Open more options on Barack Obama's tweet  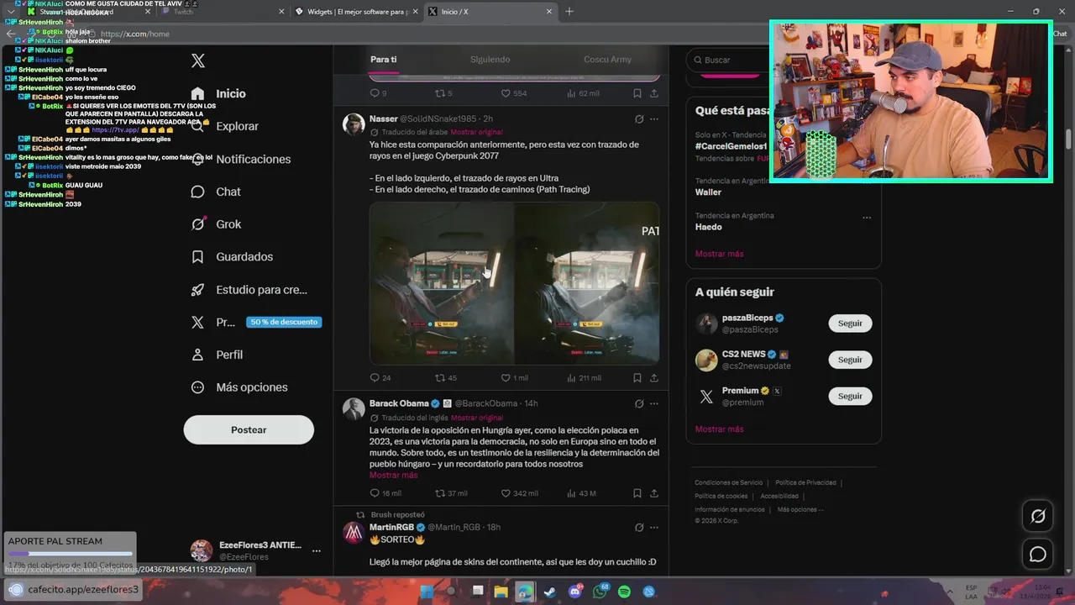point(654,403)
